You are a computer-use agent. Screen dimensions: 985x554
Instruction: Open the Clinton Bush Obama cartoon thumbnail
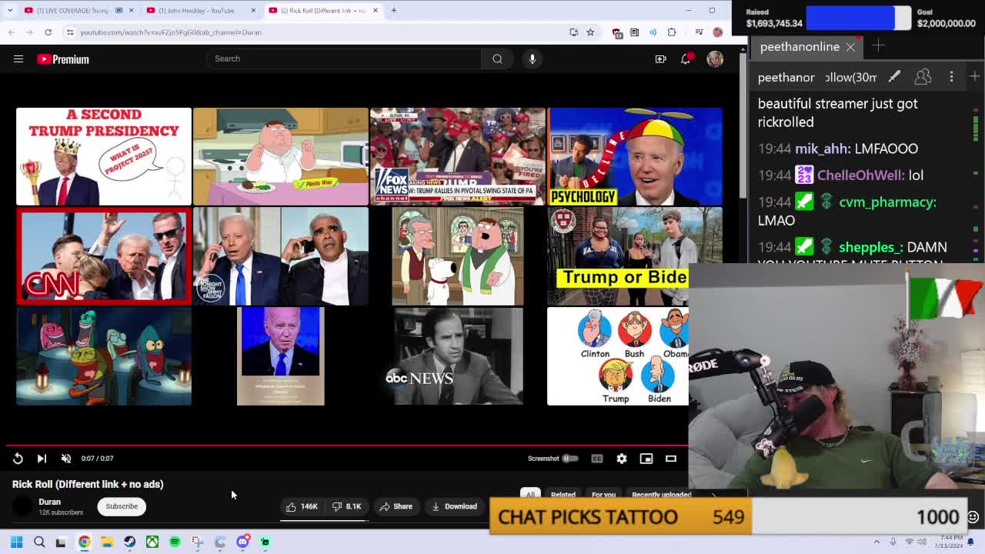pos(618,356)
